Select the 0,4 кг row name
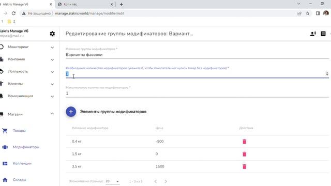 pos(77,141)
